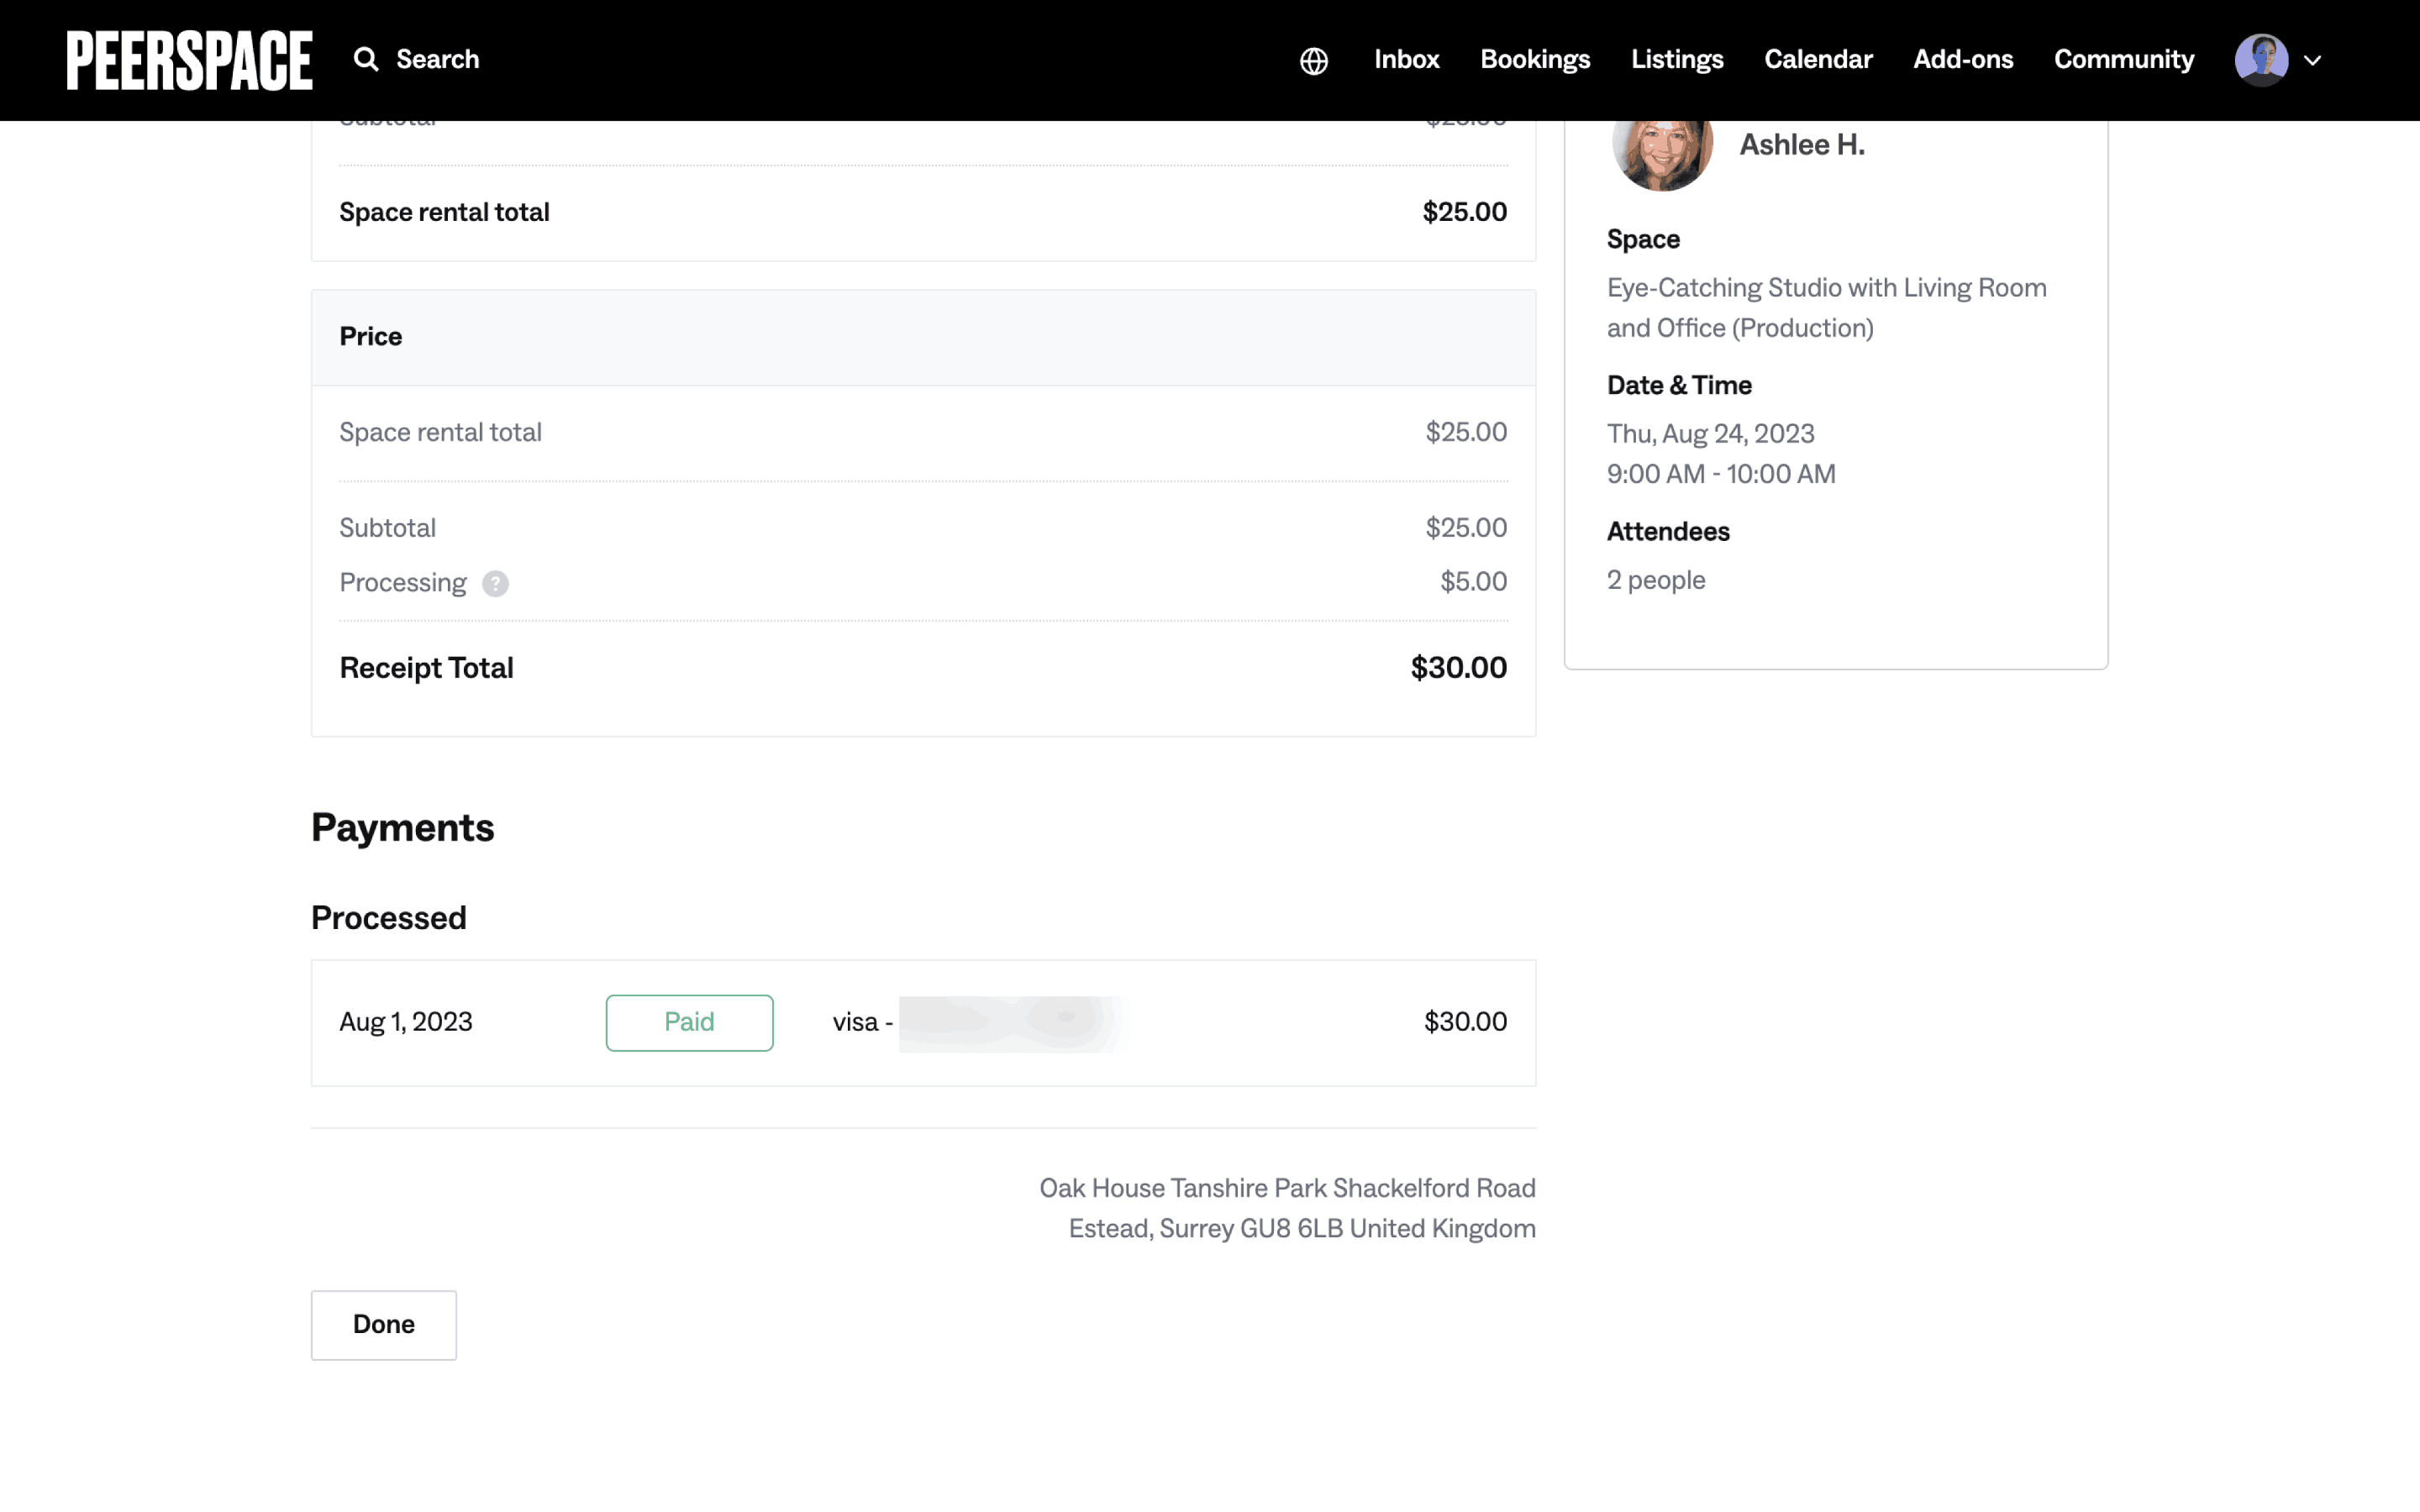Open the Inbox page
Viewport: 2420px width, 1512px height.
pos(1406,59)
